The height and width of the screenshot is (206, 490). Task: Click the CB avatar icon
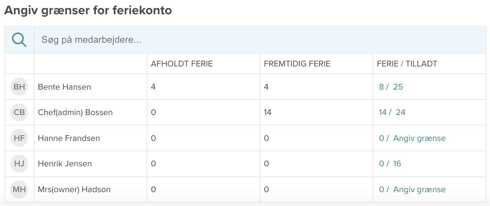19,112
